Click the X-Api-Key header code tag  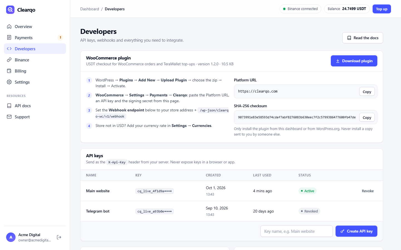[117, 162]
